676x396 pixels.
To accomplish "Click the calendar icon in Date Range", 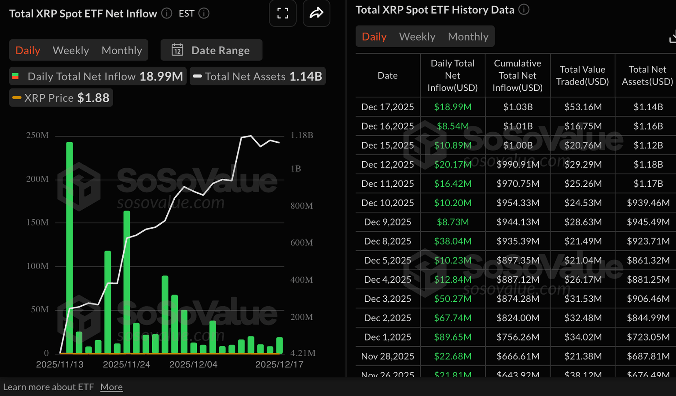I will (x=177, y=50).
